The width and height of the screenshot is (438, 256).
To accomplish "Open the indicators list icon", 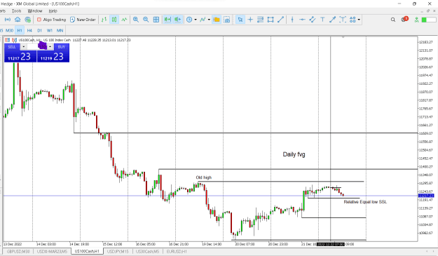I will 203,20.
